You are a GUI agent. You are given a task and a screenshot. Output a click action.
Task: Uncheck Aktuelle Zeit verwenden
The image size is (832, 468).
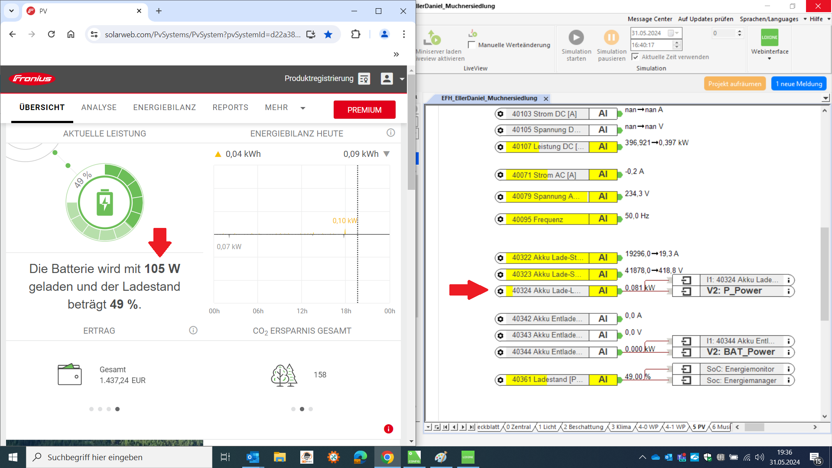pos(635,57)
